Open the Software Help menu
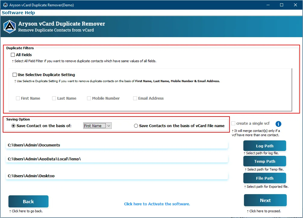This screenshot has width=303, height=218. [18, 13]
